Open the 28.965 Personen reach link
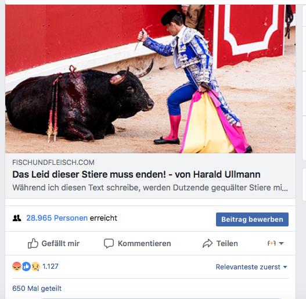 click(x=57, y=218)
